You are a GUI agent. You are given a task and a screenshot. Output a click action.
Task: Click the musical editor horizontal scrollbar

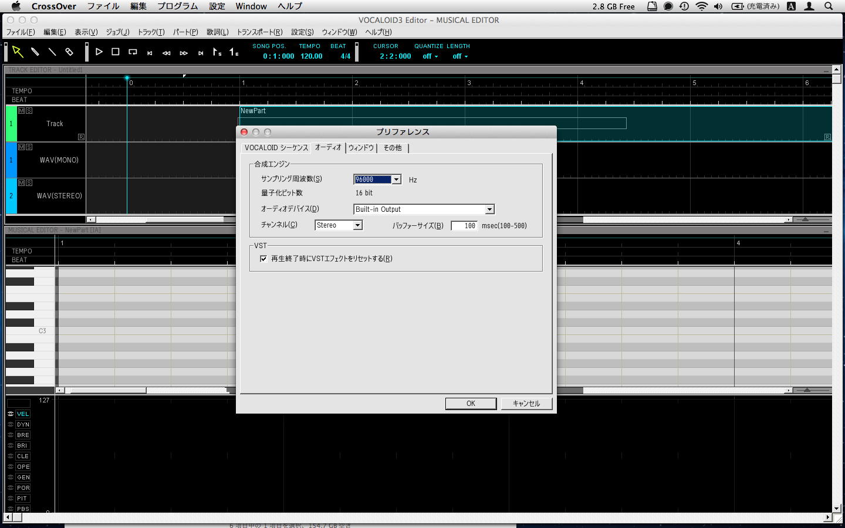click(109, 390)
